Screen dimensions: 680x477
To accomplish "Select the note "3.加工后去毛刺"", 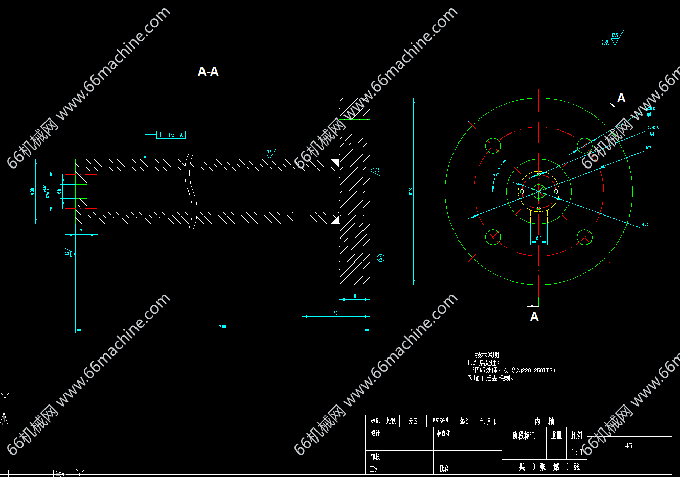I will tap(490, 378).
